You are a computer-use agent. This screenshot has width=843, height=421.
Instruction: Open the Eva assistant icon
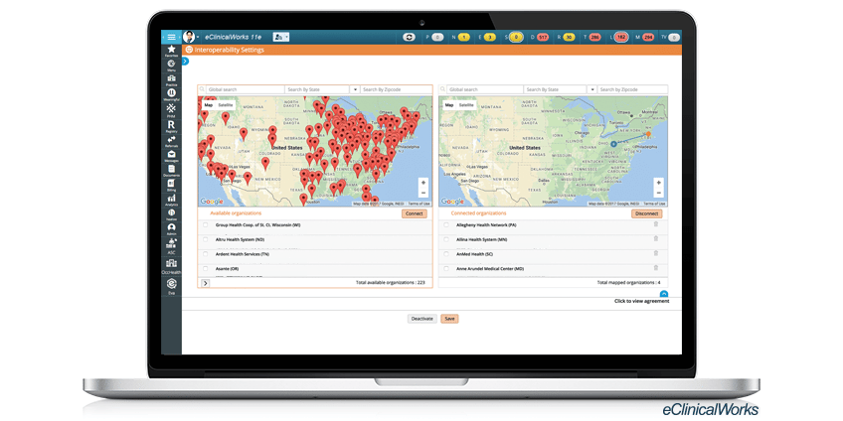point(172,286)
